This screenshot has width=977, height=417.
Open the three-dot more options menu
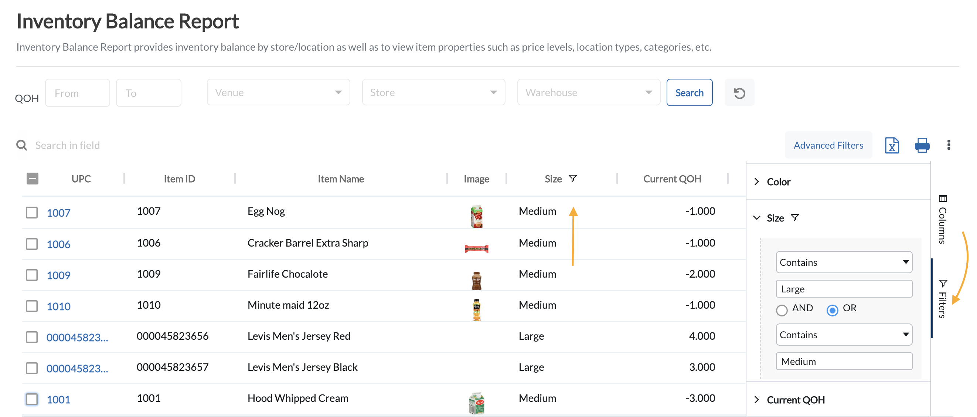949,145
